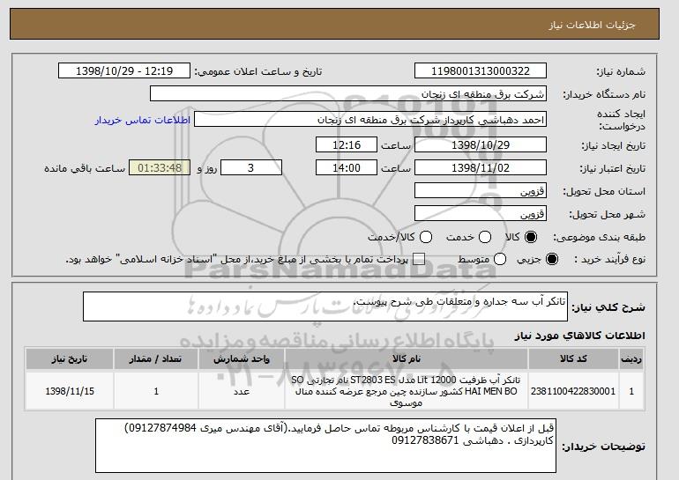Click the general need description textbox
679x480 pixels.
tap(325, 306)
